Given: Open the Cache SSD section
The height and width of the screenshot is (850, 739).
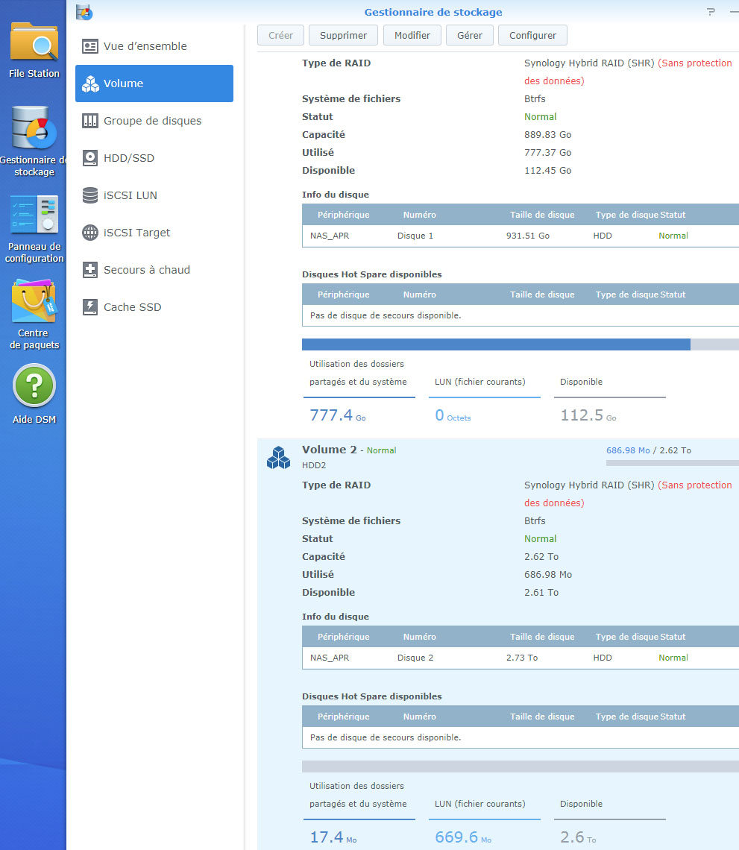Looking at the screenshot, I should point(154,307).
